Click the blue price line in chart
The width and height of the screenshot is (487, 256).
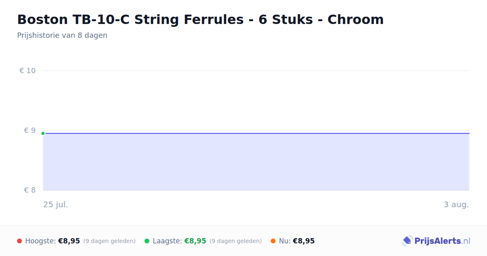[256, 133]
